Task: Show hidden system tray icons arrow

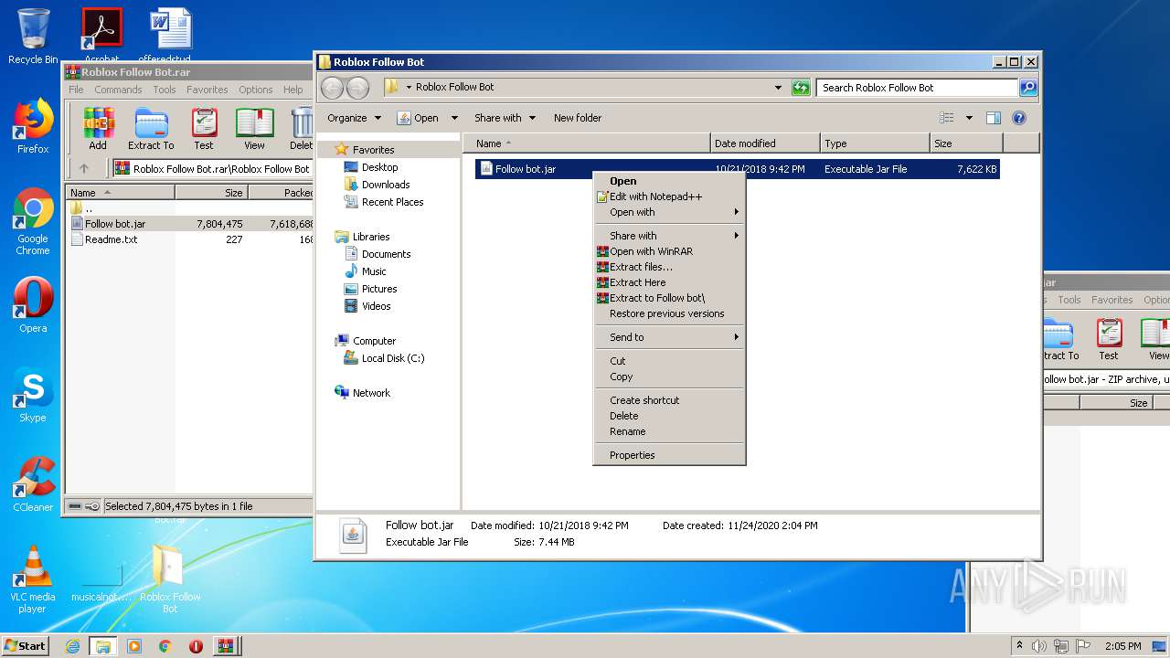Action: tap(1019, 646)
